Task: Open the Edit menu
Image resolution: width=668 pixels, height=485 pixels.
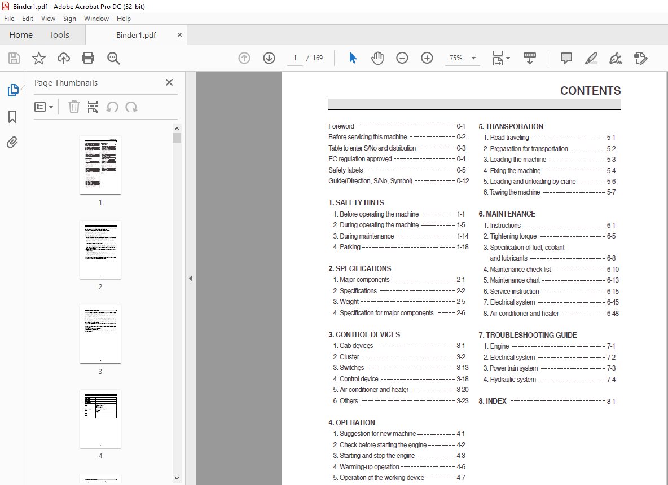Action: click(x=28, y=18)
